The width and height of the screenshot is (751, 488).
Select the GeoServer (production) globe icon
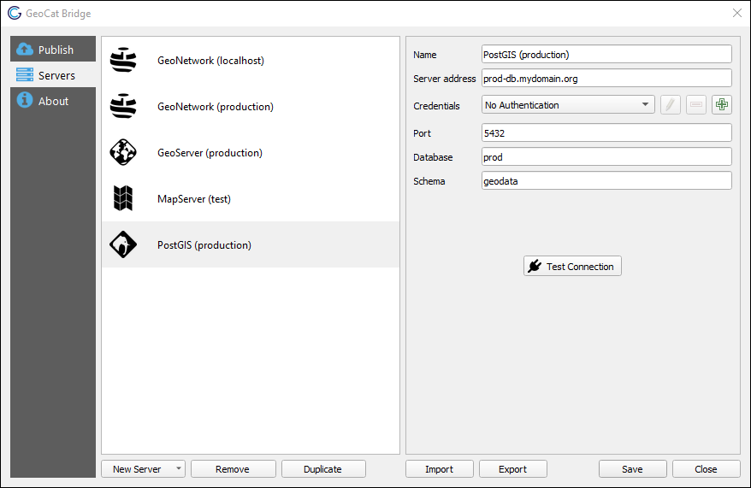tap(124, 153)
